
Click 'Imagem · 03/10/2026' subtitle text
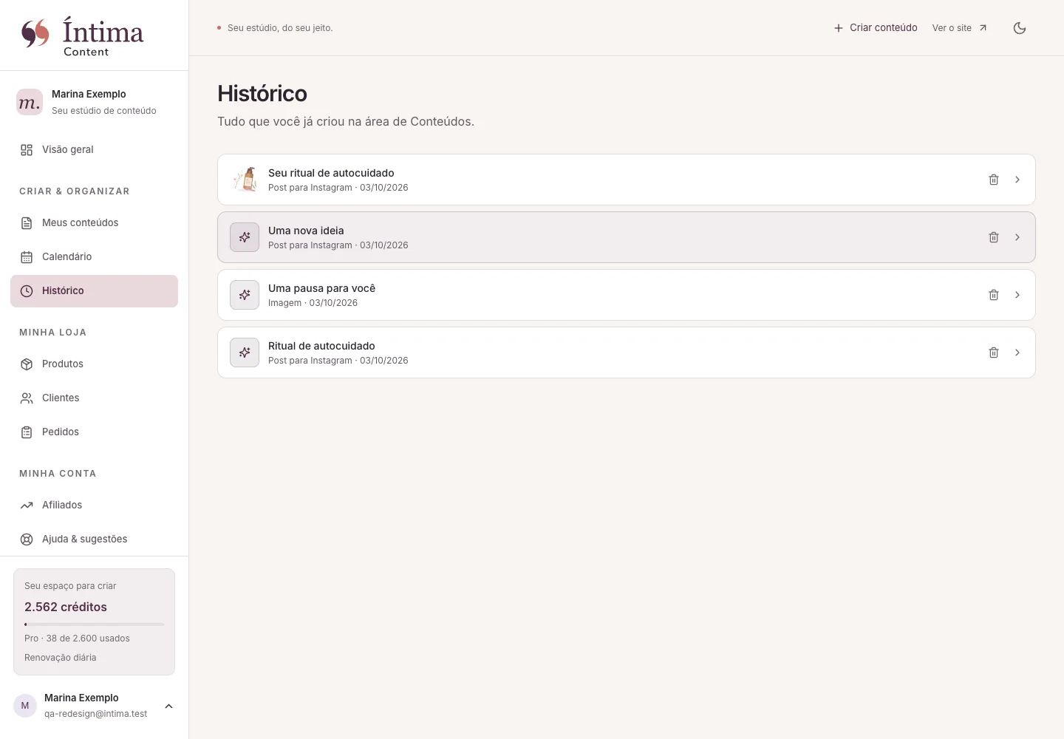point(313,303)
